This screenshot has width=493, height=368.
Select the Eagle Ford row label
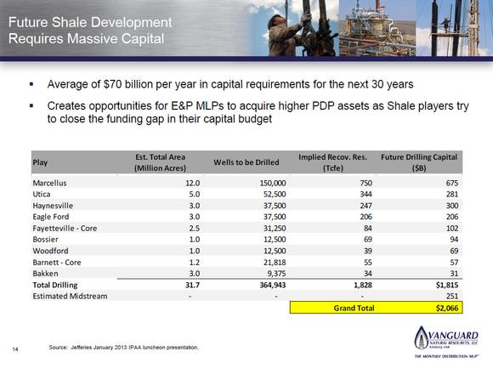point(51,217)
